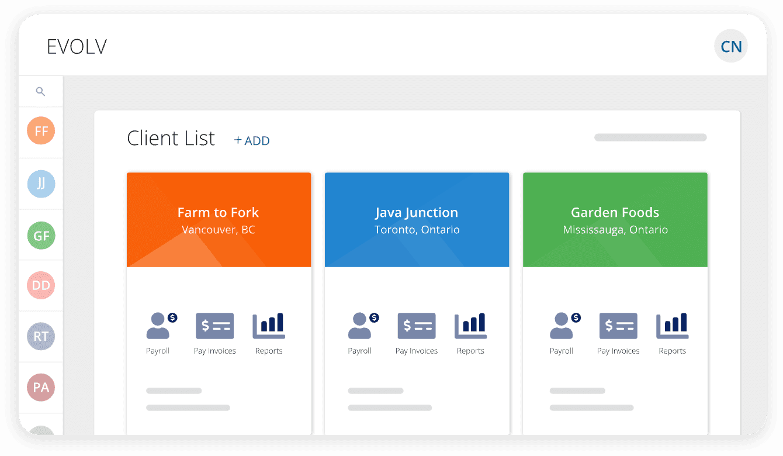The width and height of the screenshot is (783, 456).
Task: Select the DD client avatar
Action: click(x=40, y=285)
